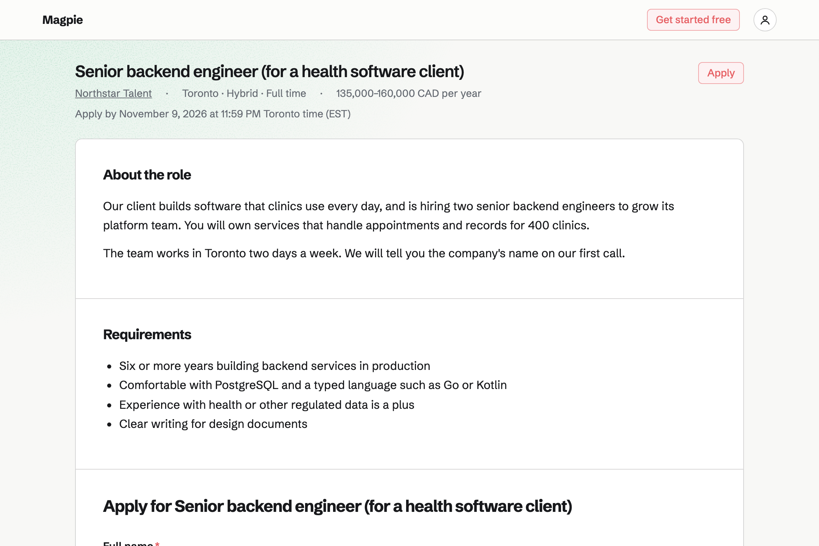Click the bullet 'Clear writing for design documents'

click(x=213, y=424)
